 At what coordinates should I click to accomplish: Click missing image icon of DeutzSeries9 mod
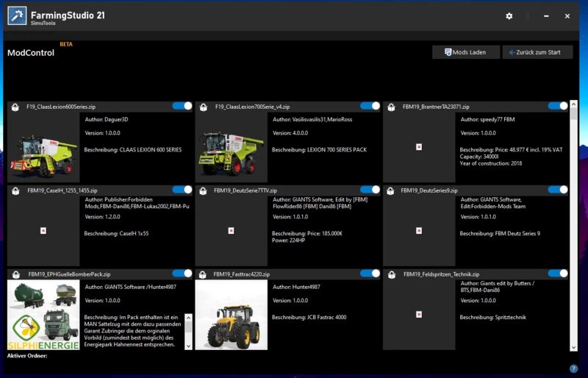coord(419,231)
